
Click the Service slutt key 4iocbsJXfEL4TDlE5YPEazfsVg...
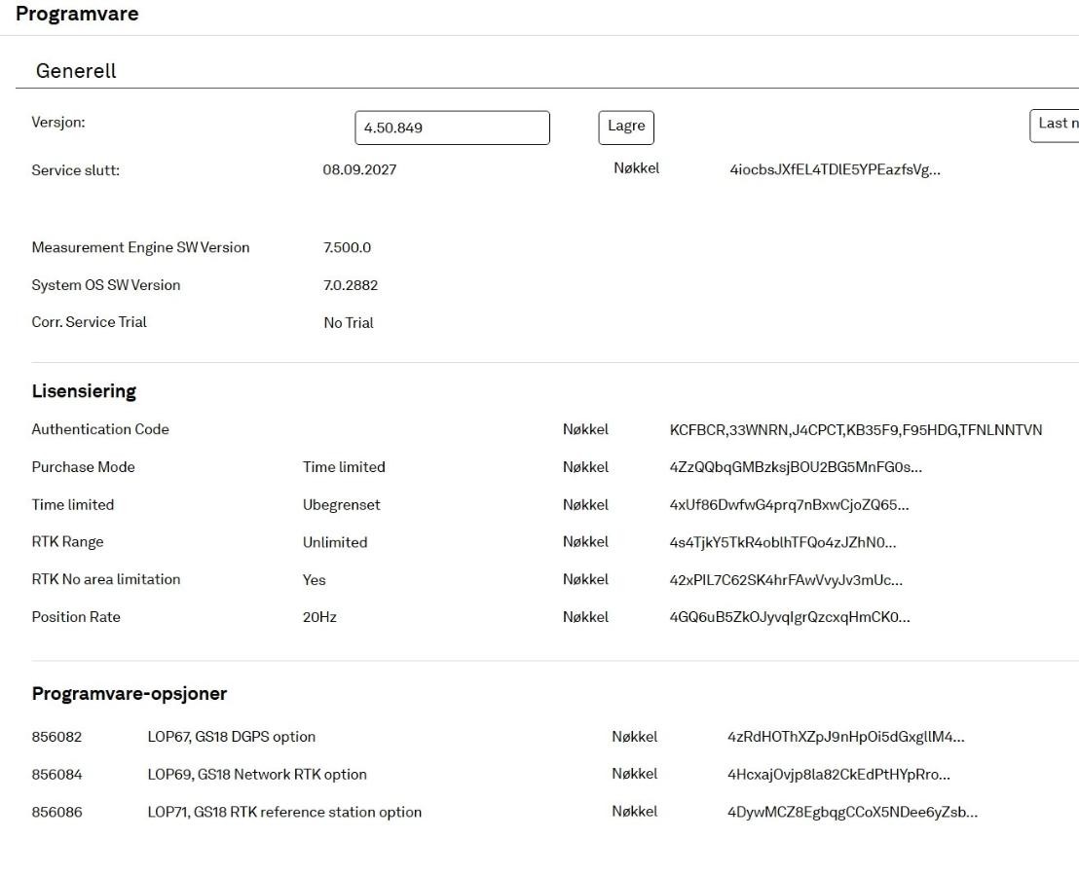(835, 169)
